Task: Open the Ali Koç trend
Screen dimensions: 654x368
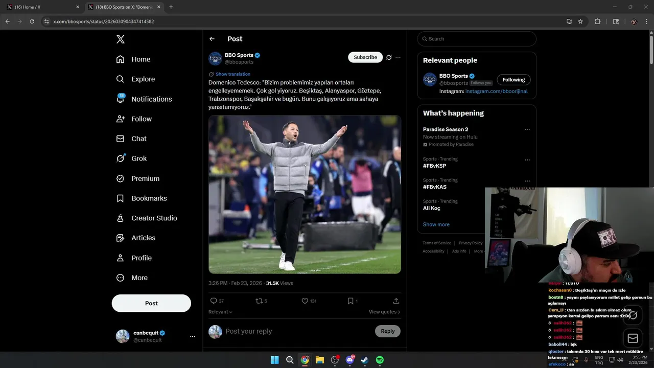Action: (x=432, y=208)
